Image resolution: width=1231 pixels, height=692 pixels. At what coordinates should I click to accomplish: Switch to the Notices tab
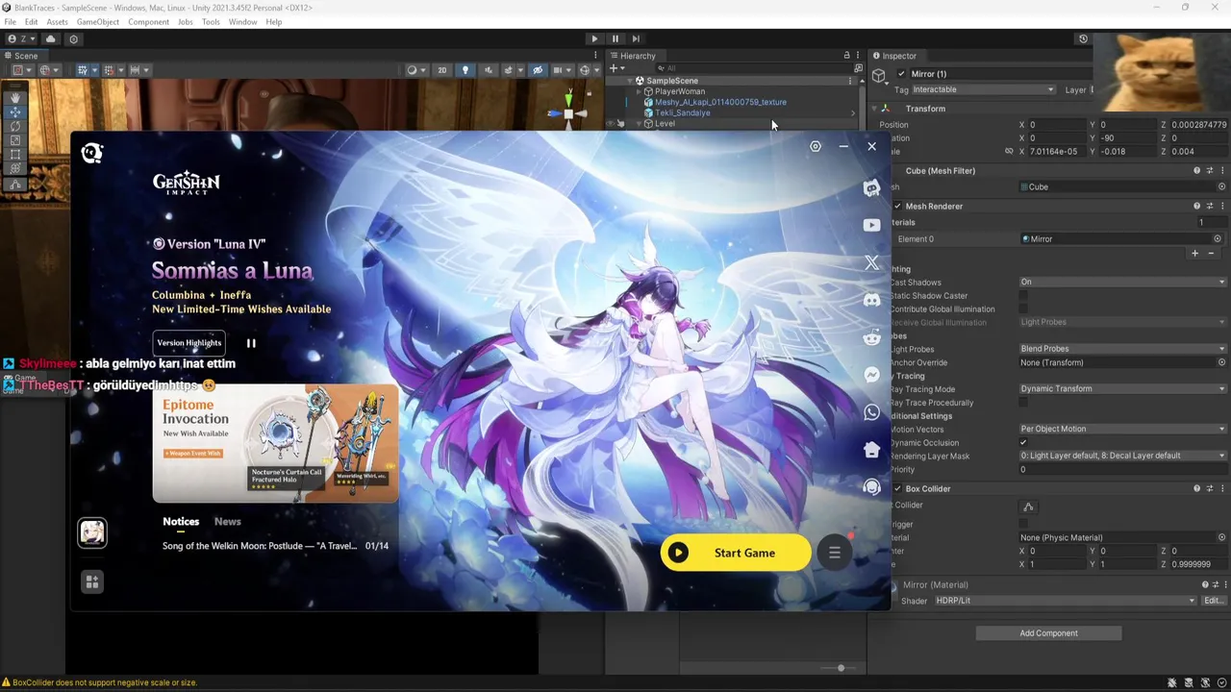coord(181,521)
